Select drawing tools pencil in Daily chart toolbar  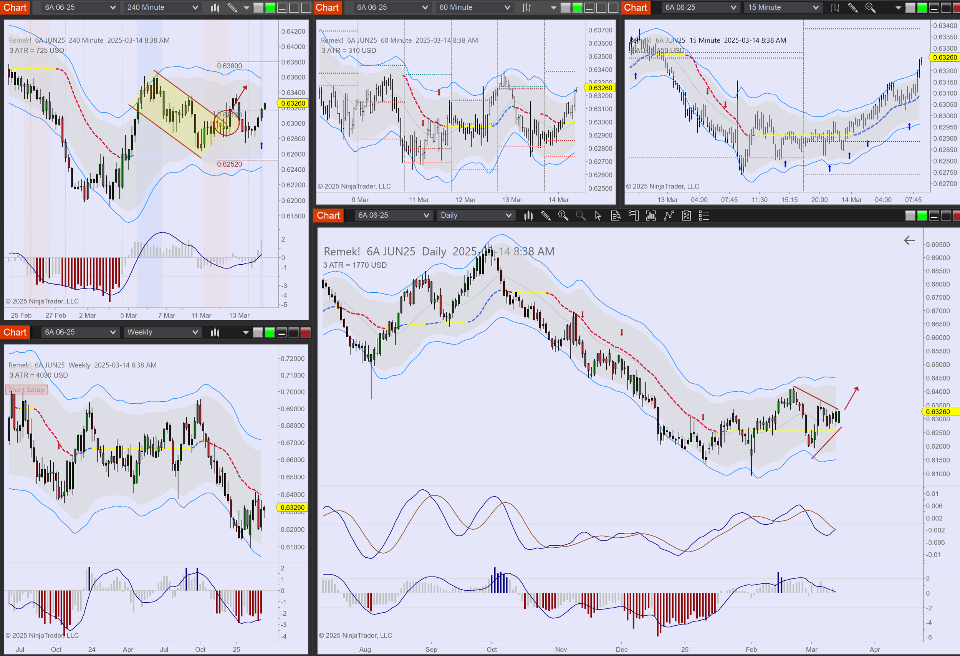point(546,215)
